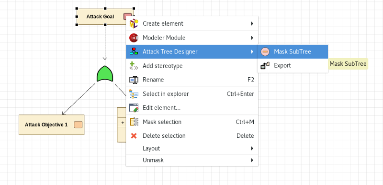Click the Export submenu icon
Image resolution: width=383 pixels, height=185 pixels.
265,65
